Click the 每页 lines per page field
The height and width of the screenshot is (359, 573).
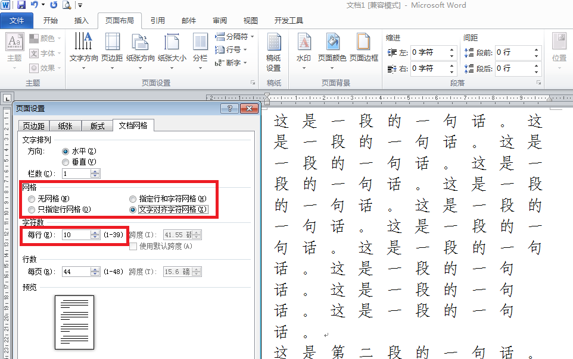pyautogui.click(x=76, y=272)
